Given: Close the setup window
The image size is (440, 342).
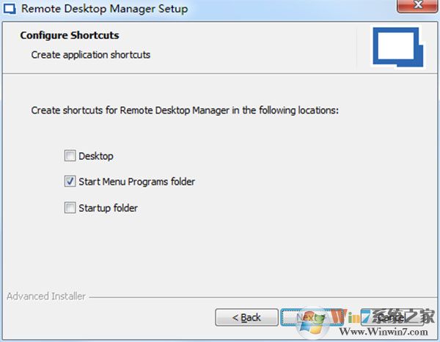Looking at the screenshot, I should point(418,7).
